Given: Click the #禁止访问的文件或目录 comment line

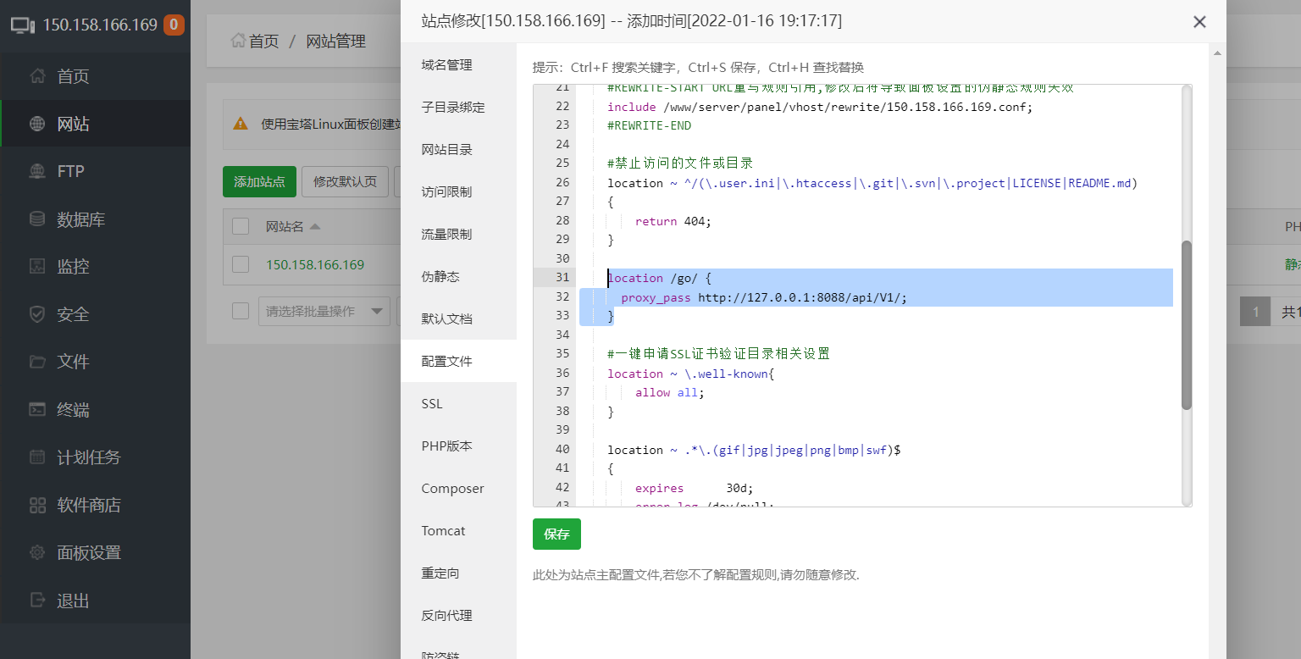Looking at the screenshot, I should click(680, 163).
